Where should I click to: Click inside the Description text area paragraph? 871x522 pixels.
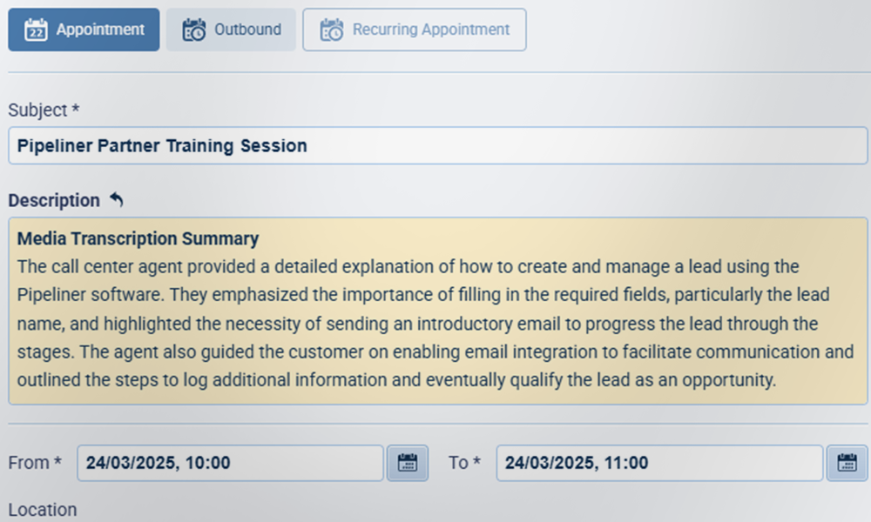(418, 324)
